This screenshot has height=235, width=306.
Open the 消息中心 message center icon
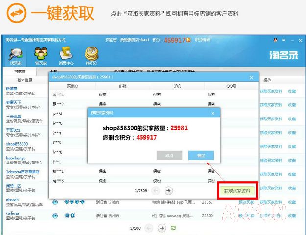click(x=66, y=56)
